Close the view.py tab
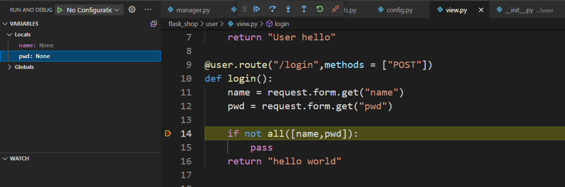The image size is (565, 187). [x=481, y=10]
